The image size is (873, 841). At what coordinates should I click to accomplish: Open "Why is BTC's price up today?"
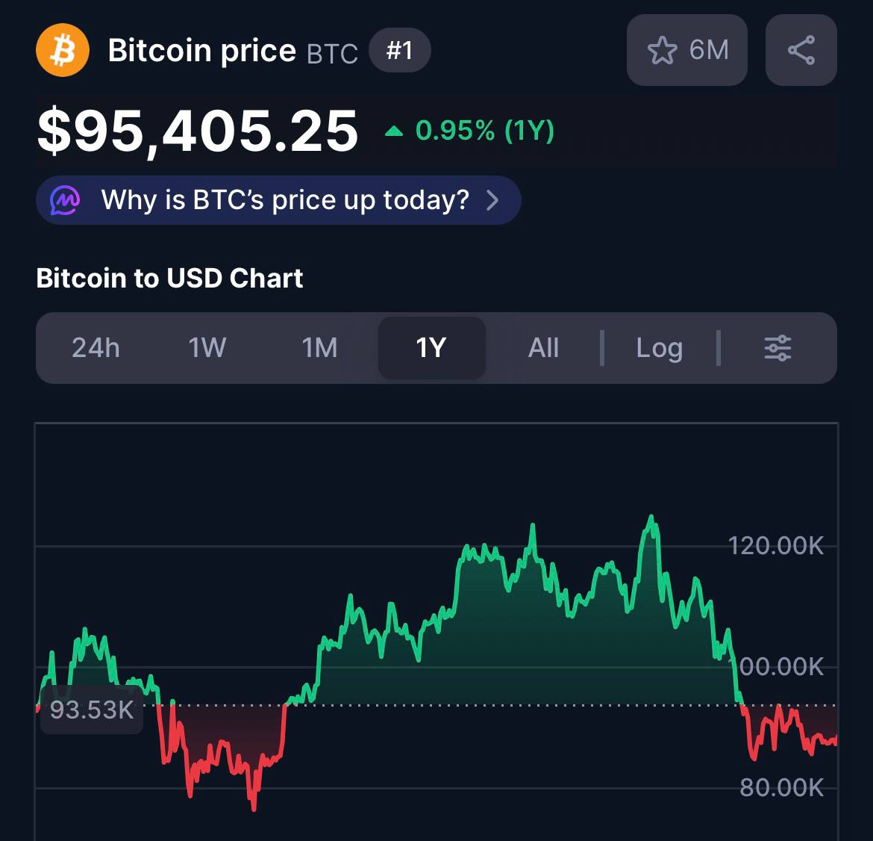(285, 200)
